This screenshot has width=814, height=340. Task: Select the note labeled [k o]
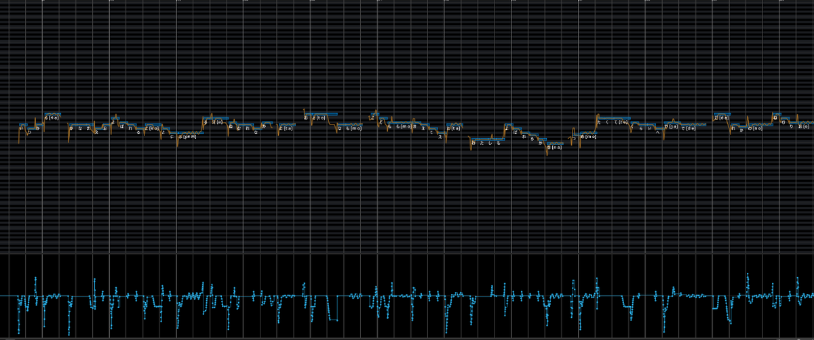click(x=153, y=124)
